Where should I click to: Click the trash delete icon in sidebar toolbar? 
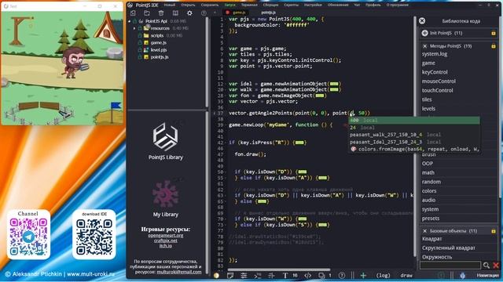(161, 13)
